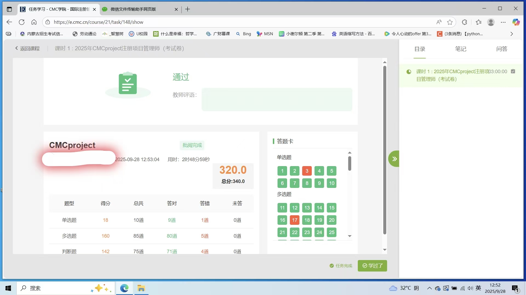The height and width of the screenshot is (295, 526).
Task: Click the favorite star in address bar
Action: click(450, 22)
